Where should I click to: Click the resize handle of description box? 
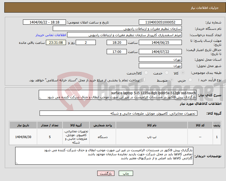[x=40, y=98]
